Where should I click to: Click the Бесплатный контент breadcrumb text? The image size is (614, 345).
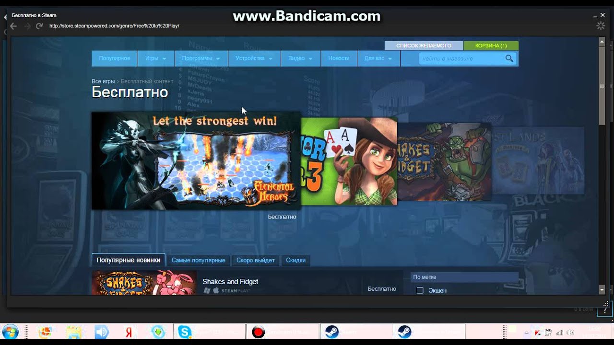[x=147, y=81]
